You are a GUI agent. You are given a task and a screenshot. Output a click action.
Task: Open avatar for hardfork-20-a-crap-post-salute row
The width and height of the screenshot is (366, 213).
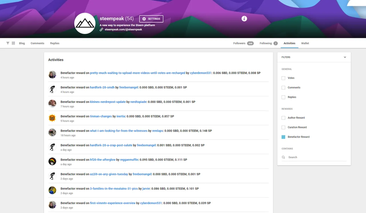click(x=52, y=147)
